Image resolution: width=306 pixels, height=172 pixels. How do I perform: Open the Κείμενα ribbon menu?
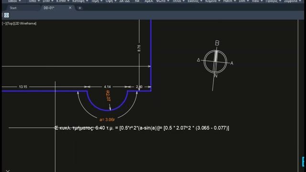tap(212, 1)
